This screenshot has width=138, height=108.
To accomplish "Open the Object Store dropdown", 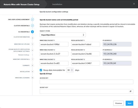I will (63, 35).
